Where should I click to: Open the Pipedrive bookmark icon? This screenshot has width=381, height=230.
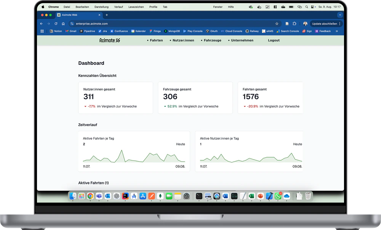click(81, 31)
